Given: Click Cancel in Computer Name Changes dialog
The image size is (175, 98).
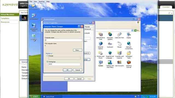Looking at the screenshot, I should (78, 70).
